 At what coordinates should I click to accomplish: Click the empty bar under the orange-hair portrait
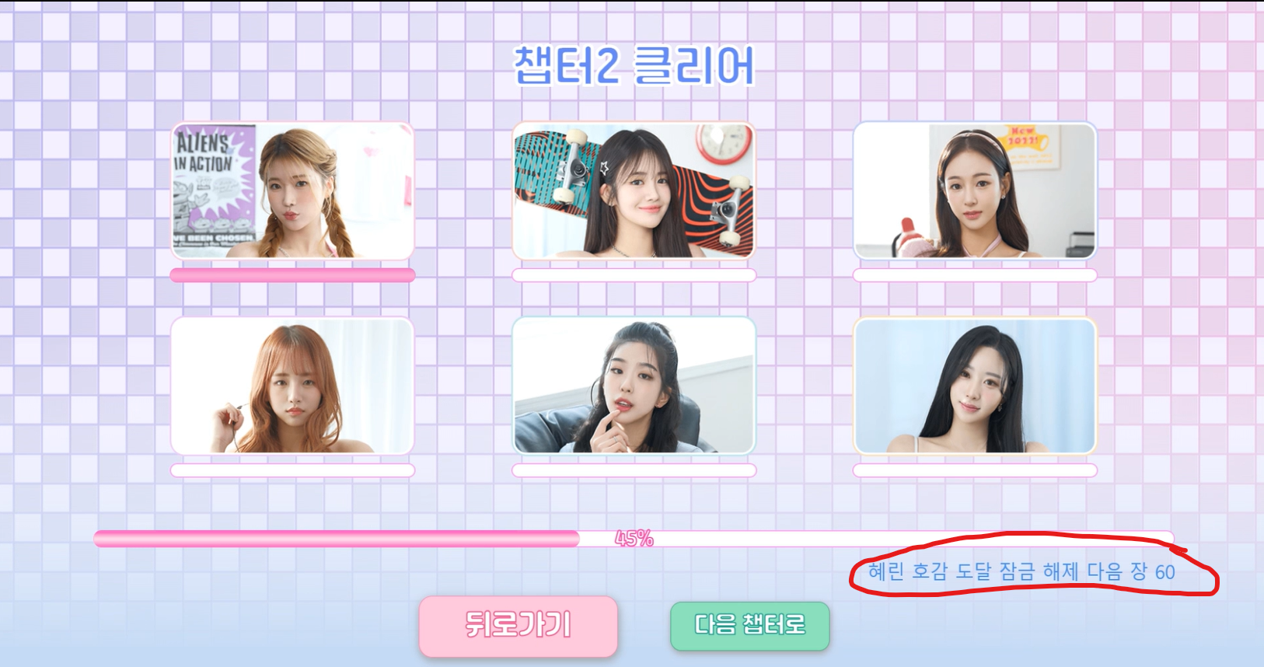coord(292,470)
